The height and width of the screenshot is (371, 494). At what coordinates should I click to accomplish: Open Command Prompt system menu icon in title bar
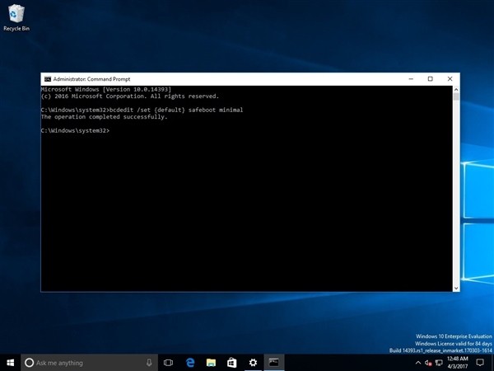point(47,79)
